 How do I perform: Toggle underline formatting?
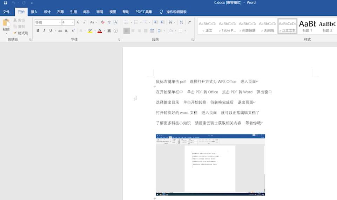click(50, 31)
